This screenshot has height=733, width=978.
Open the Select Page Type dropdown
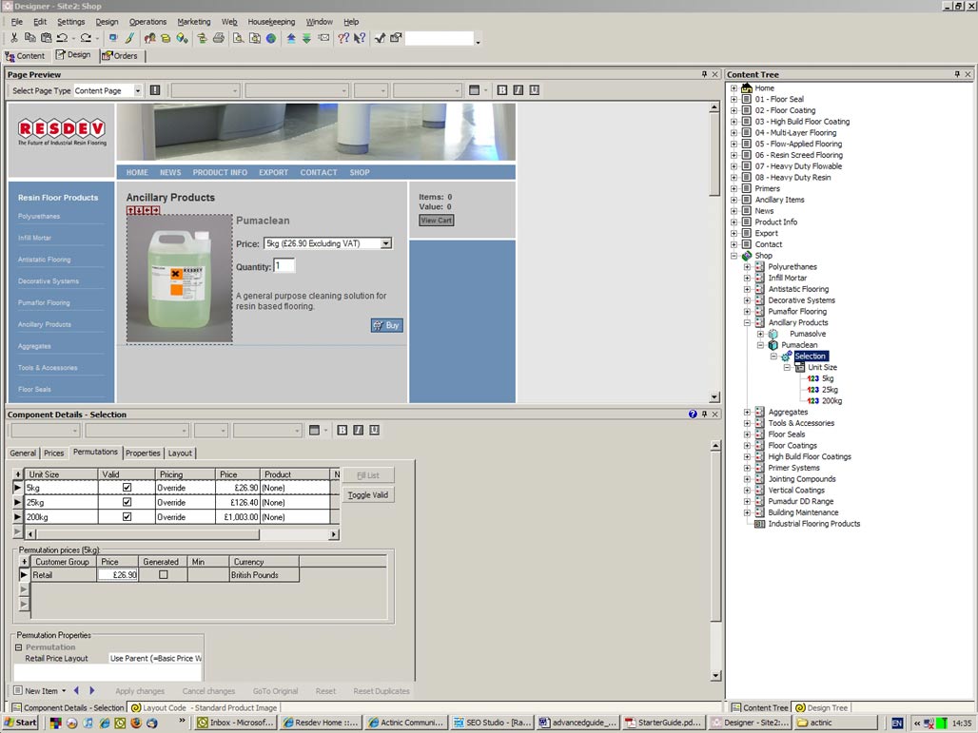[x=138, y=90]
